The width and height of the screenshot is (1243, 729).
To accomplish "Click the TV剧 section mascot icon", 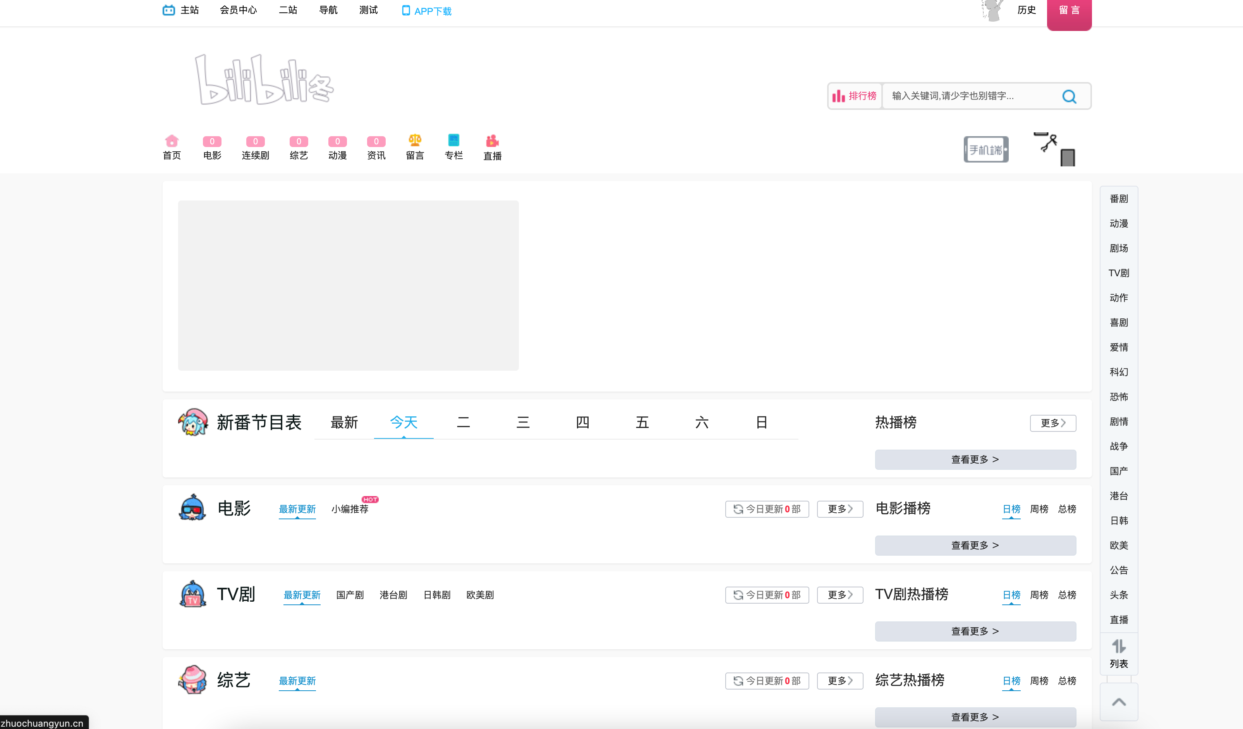I will tap(192, 594).
